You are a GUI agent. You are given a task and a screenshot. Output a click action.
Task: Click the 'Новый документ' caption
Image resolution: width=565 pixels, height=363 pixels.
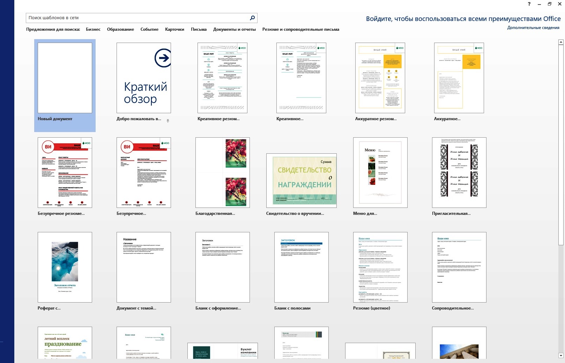[55, 119]
